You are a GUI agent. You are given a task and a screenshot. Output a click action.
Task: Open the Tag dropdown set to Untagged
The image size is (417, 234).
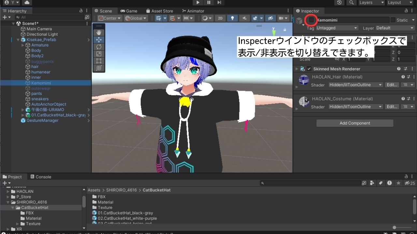[x=337, y=28]
